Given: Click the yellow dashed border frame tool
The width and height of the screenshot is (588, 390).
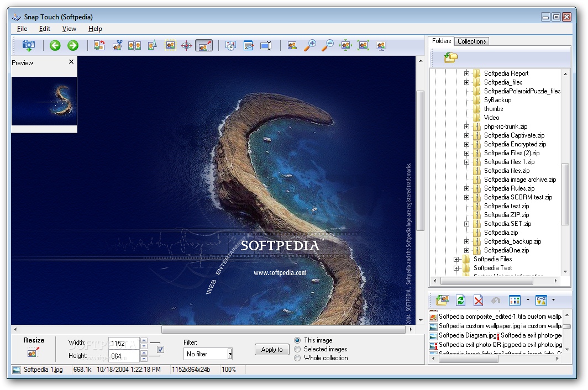Looking at the screenshot, I should pos(170,46).
